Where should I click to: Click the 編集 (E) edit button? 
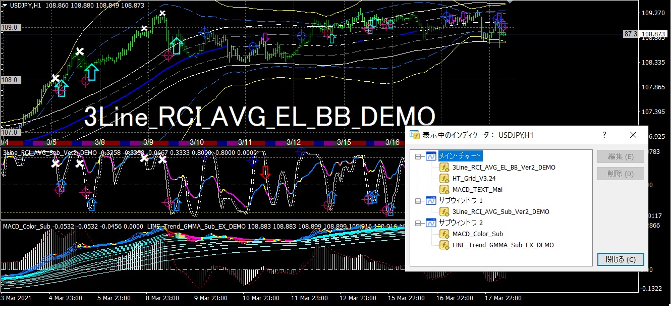[x=621, y=156]
